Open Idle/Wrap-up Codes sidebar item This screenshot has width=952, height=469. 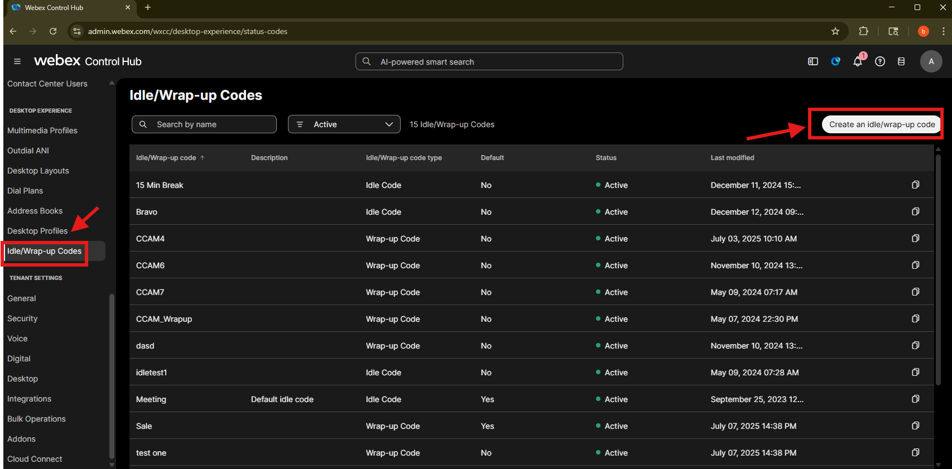point(45,251)
